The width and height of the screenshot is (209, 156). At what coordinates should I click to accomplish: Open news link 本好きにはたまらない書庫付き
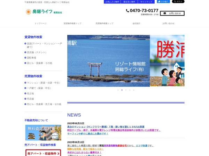pyautogui.click(x=84, y=153)
